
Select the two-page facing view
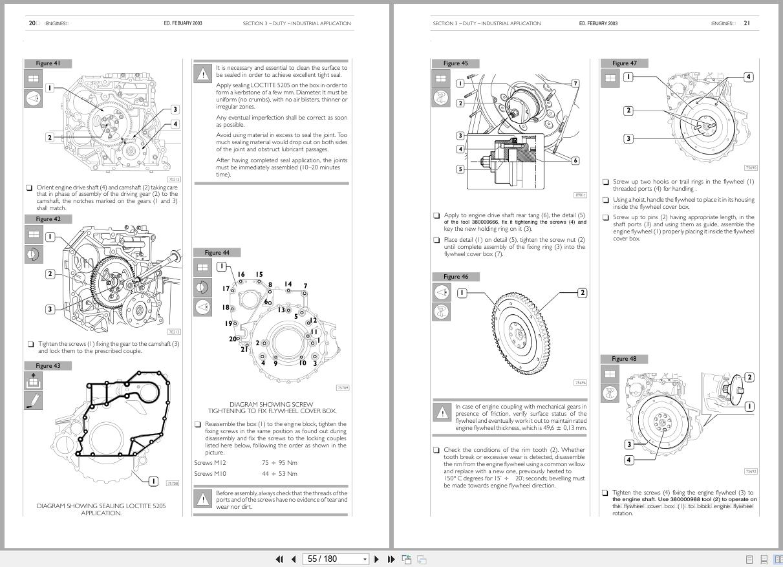click(780, 559)
